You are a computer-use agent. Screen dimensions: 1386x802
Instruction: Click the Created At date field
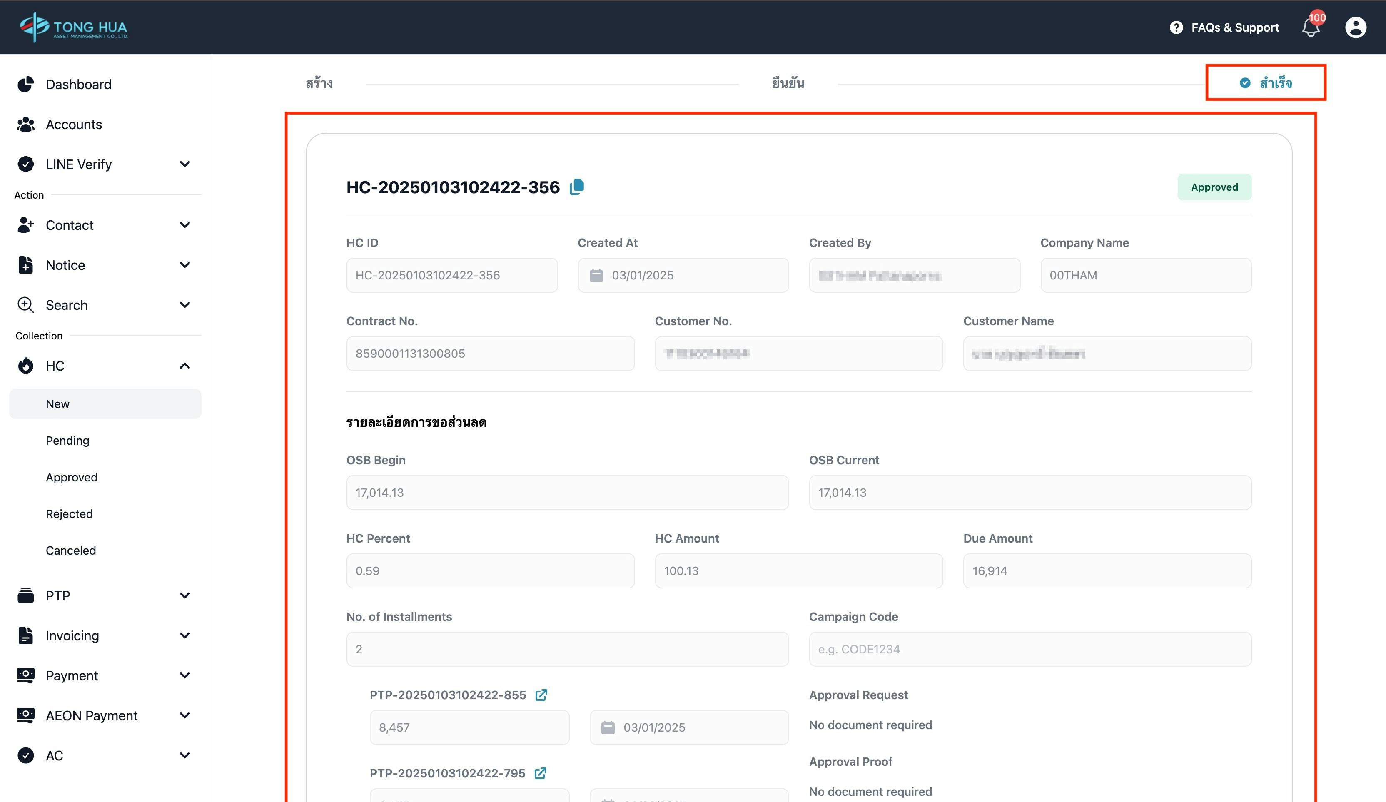pos(683,275)
